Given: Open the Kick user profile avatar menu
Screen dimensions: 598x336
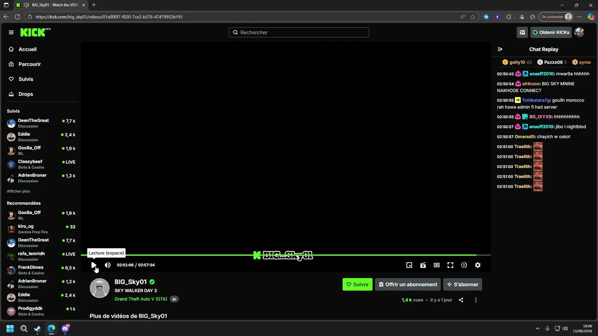Looking at the screenshot, I should tap(579, 32).
